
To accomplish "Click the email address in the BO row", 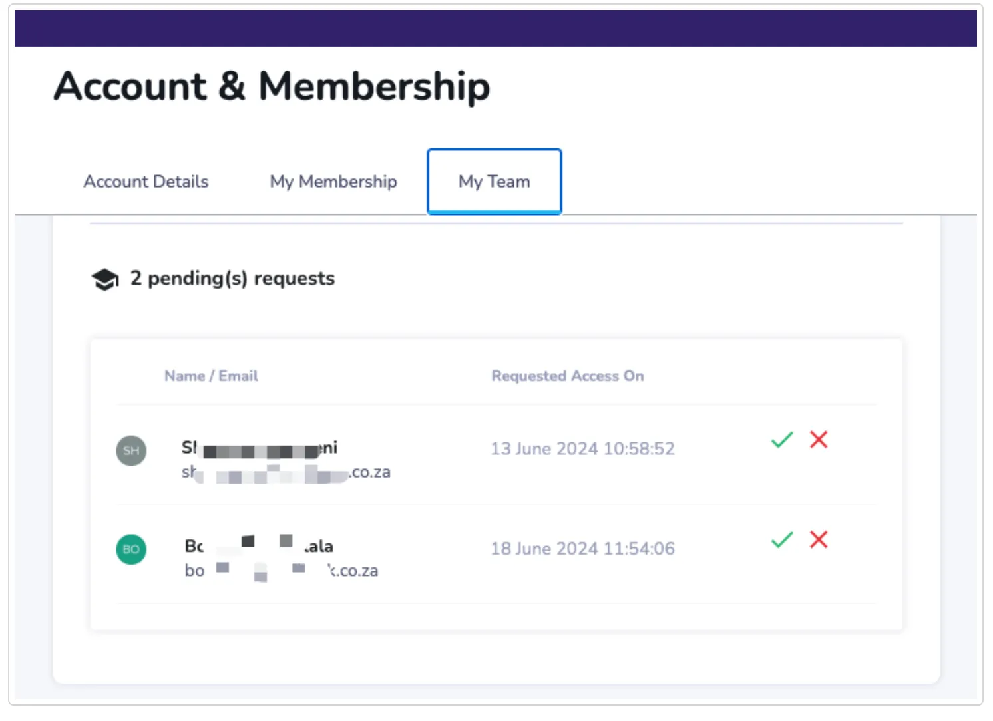I will [x=281, y=571].
